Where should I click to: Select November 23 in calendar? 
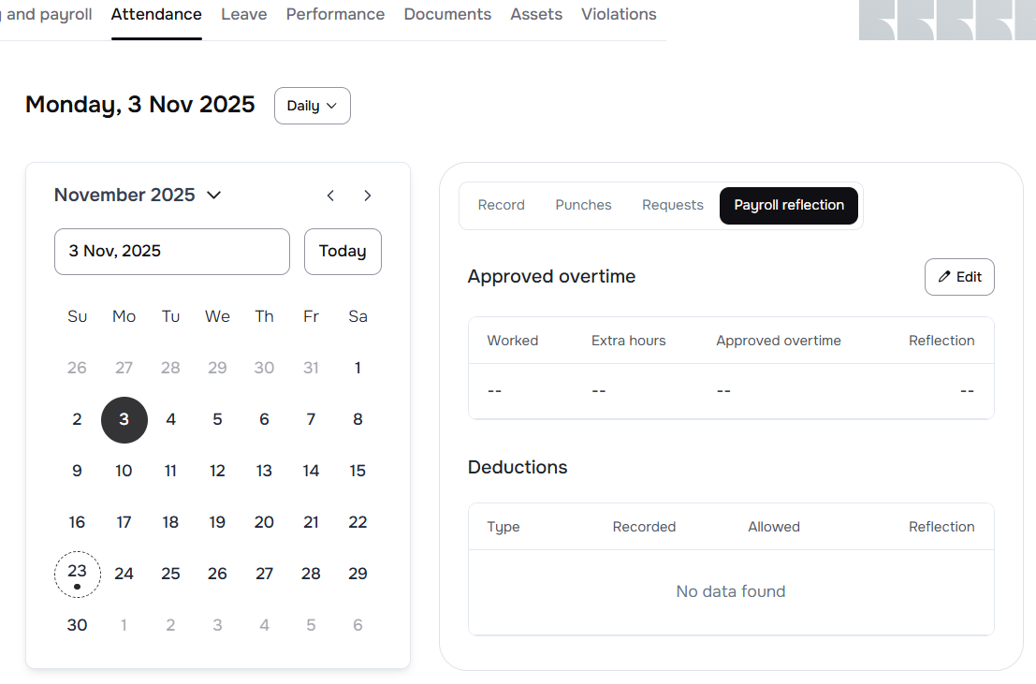[78, 574]
